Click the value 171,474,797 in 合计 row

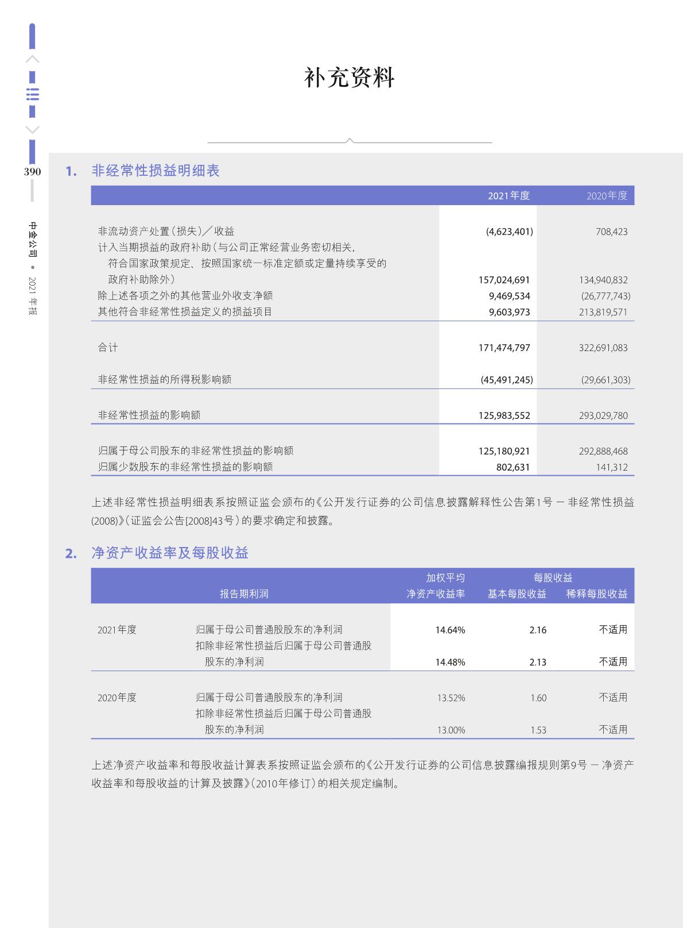coord(504,348)
